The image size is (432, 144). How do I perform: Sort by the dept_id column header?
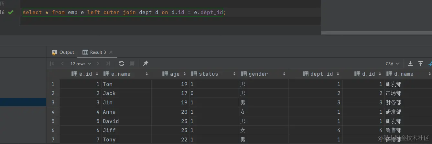(316, 74)
